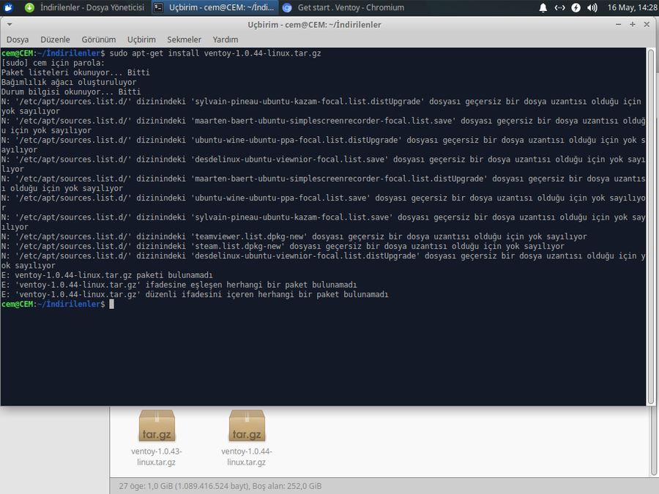This screenshot has width=659, height=494.
Task: Open the Görünüm menu
Action: click(x=99, y=40)
